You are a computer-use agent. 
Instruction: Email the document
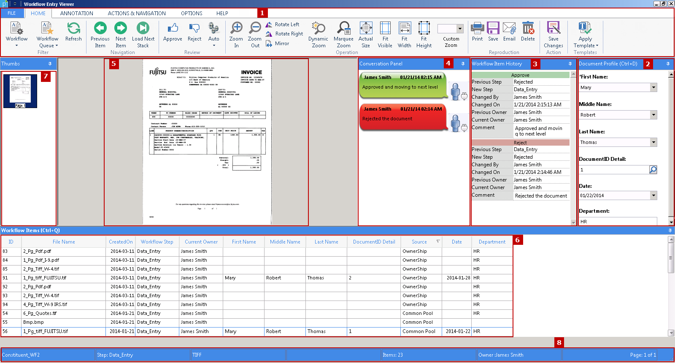coord(509,32)
